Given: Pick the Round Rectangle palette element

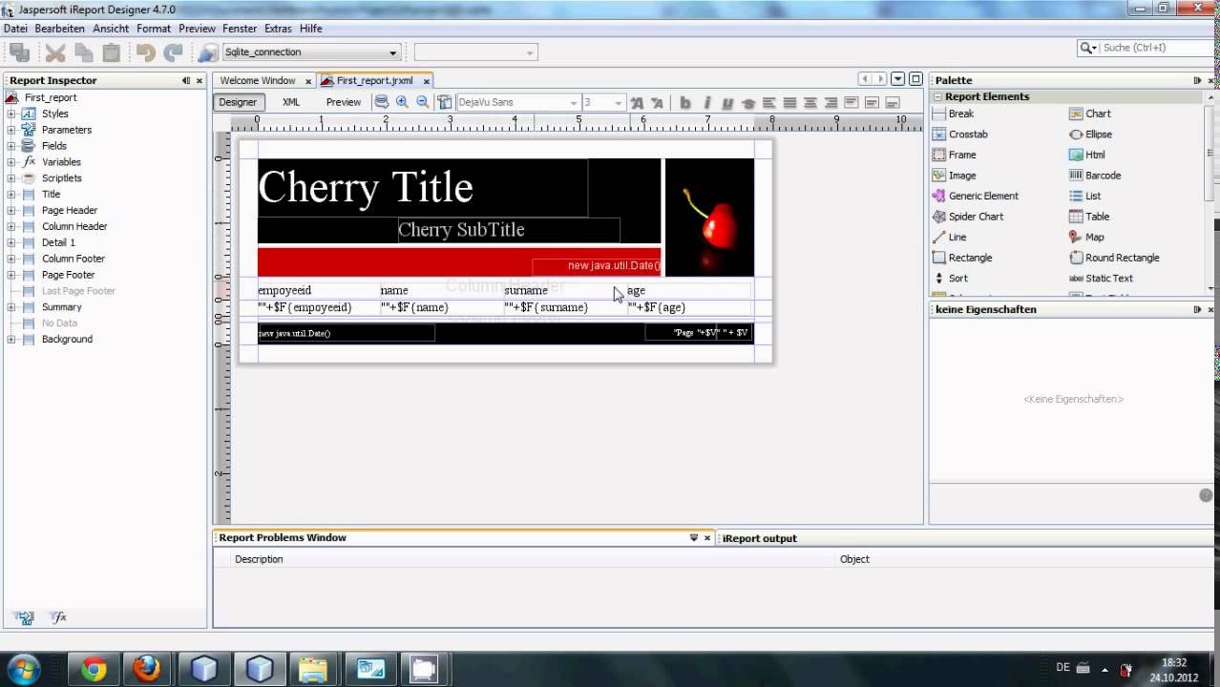Looking at the screenshot, I should [x=1114, y=258].
